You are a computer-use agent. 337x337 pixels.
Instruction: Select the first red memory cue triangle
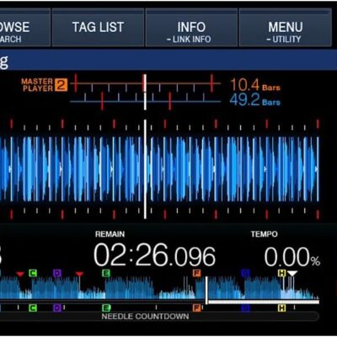pos(20,274)
